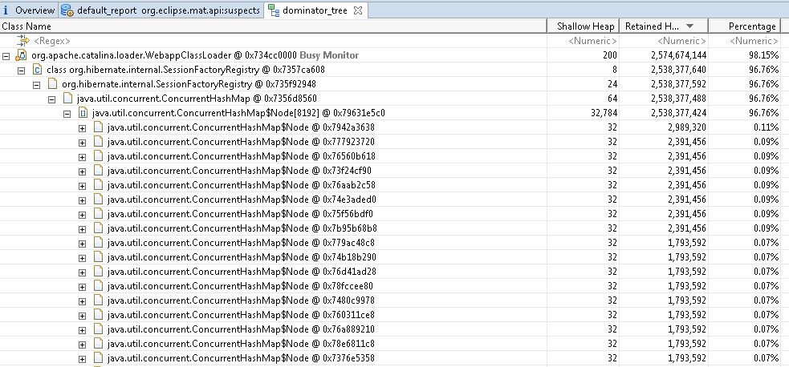Select row java.util.concurrent.ConcurrentHashMap @ 0x7356d8560
This screenshot has width=789, height=367.
395,99
